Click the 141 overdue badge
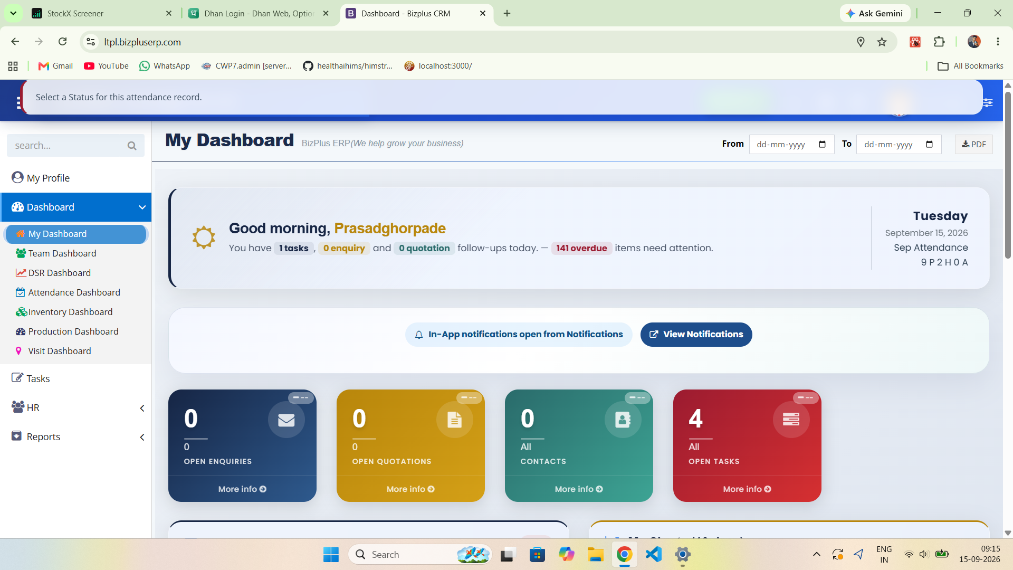 tap(581, 248)
